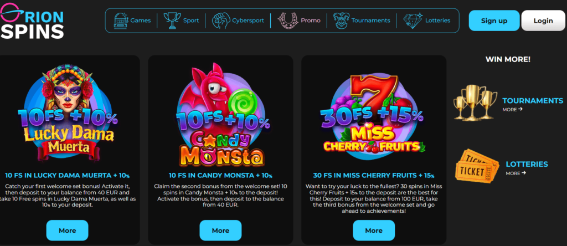
Task: Click the Login button
Action: coord(543,20)
